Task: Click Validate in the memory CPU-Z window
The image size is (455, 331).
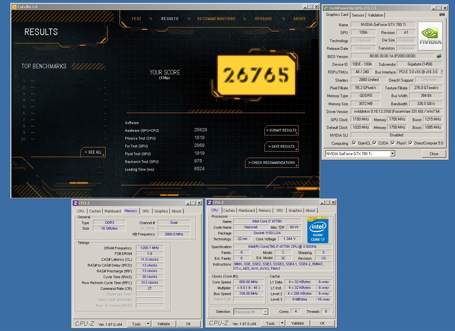Action: tap(164, 324)
